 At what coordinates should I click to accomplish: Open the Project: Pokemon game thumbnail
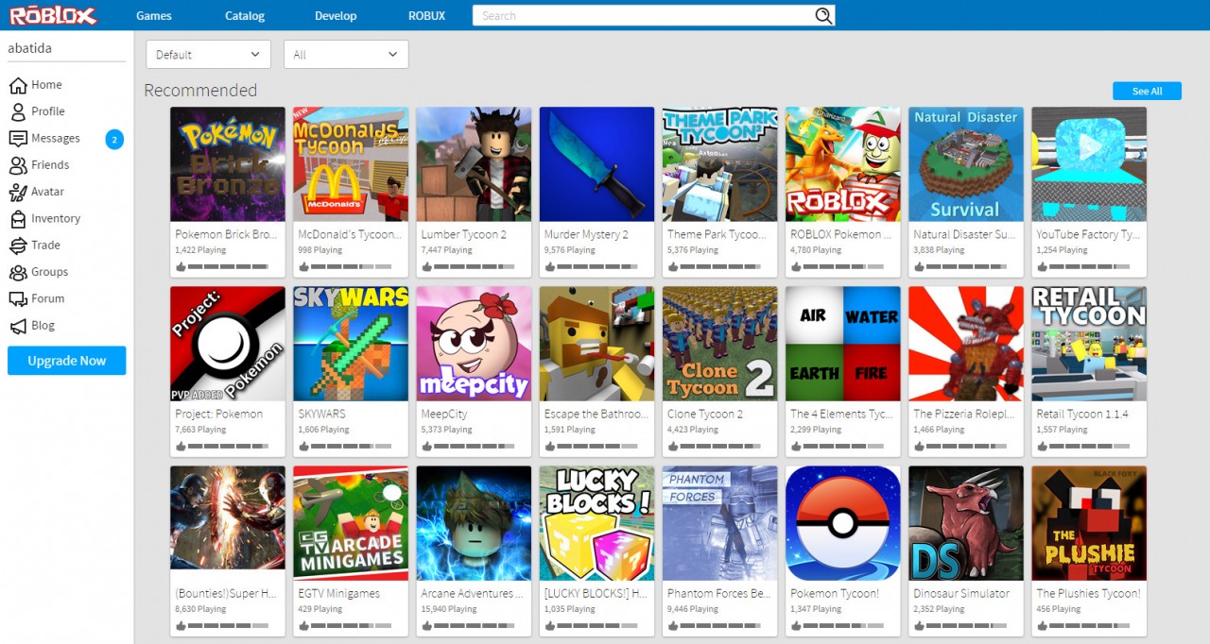[228, 344]
